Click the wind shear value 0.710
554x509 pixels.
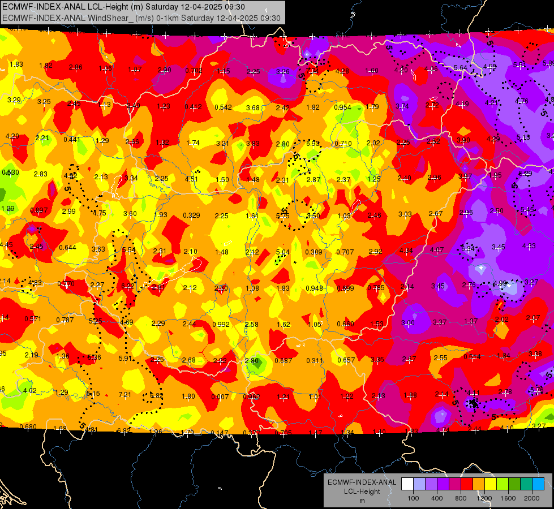click(343, 144)
